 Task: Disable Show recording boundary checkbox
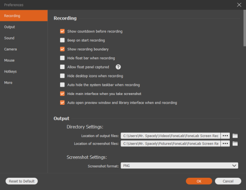(x=62, y=49)
